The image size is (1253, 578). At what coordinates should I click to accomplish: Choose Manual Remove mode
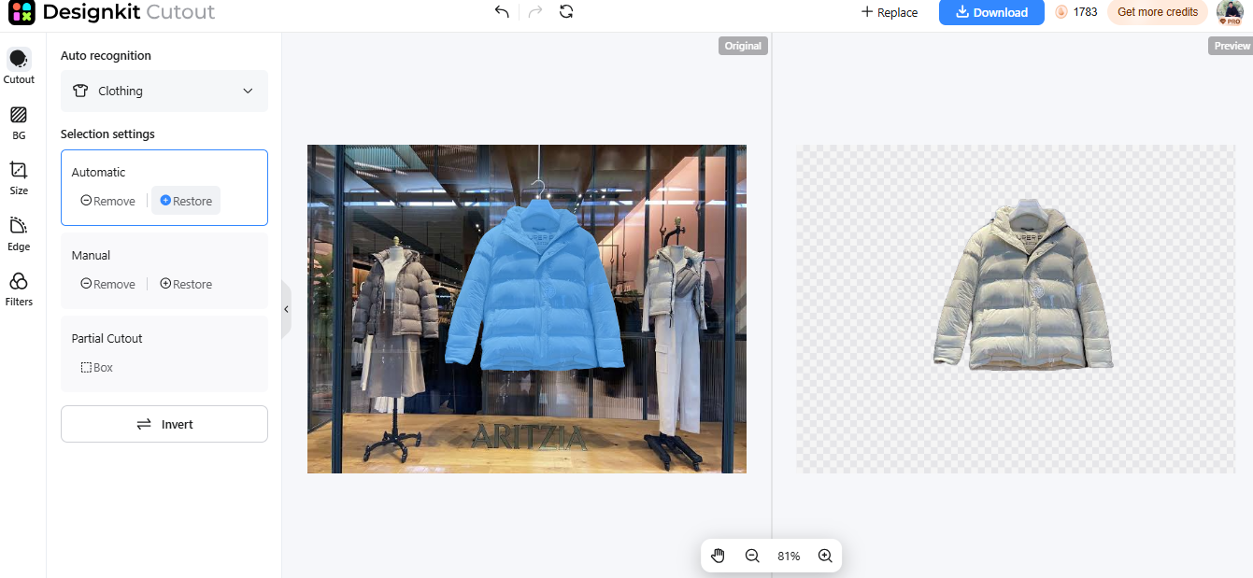pos(107,284)
